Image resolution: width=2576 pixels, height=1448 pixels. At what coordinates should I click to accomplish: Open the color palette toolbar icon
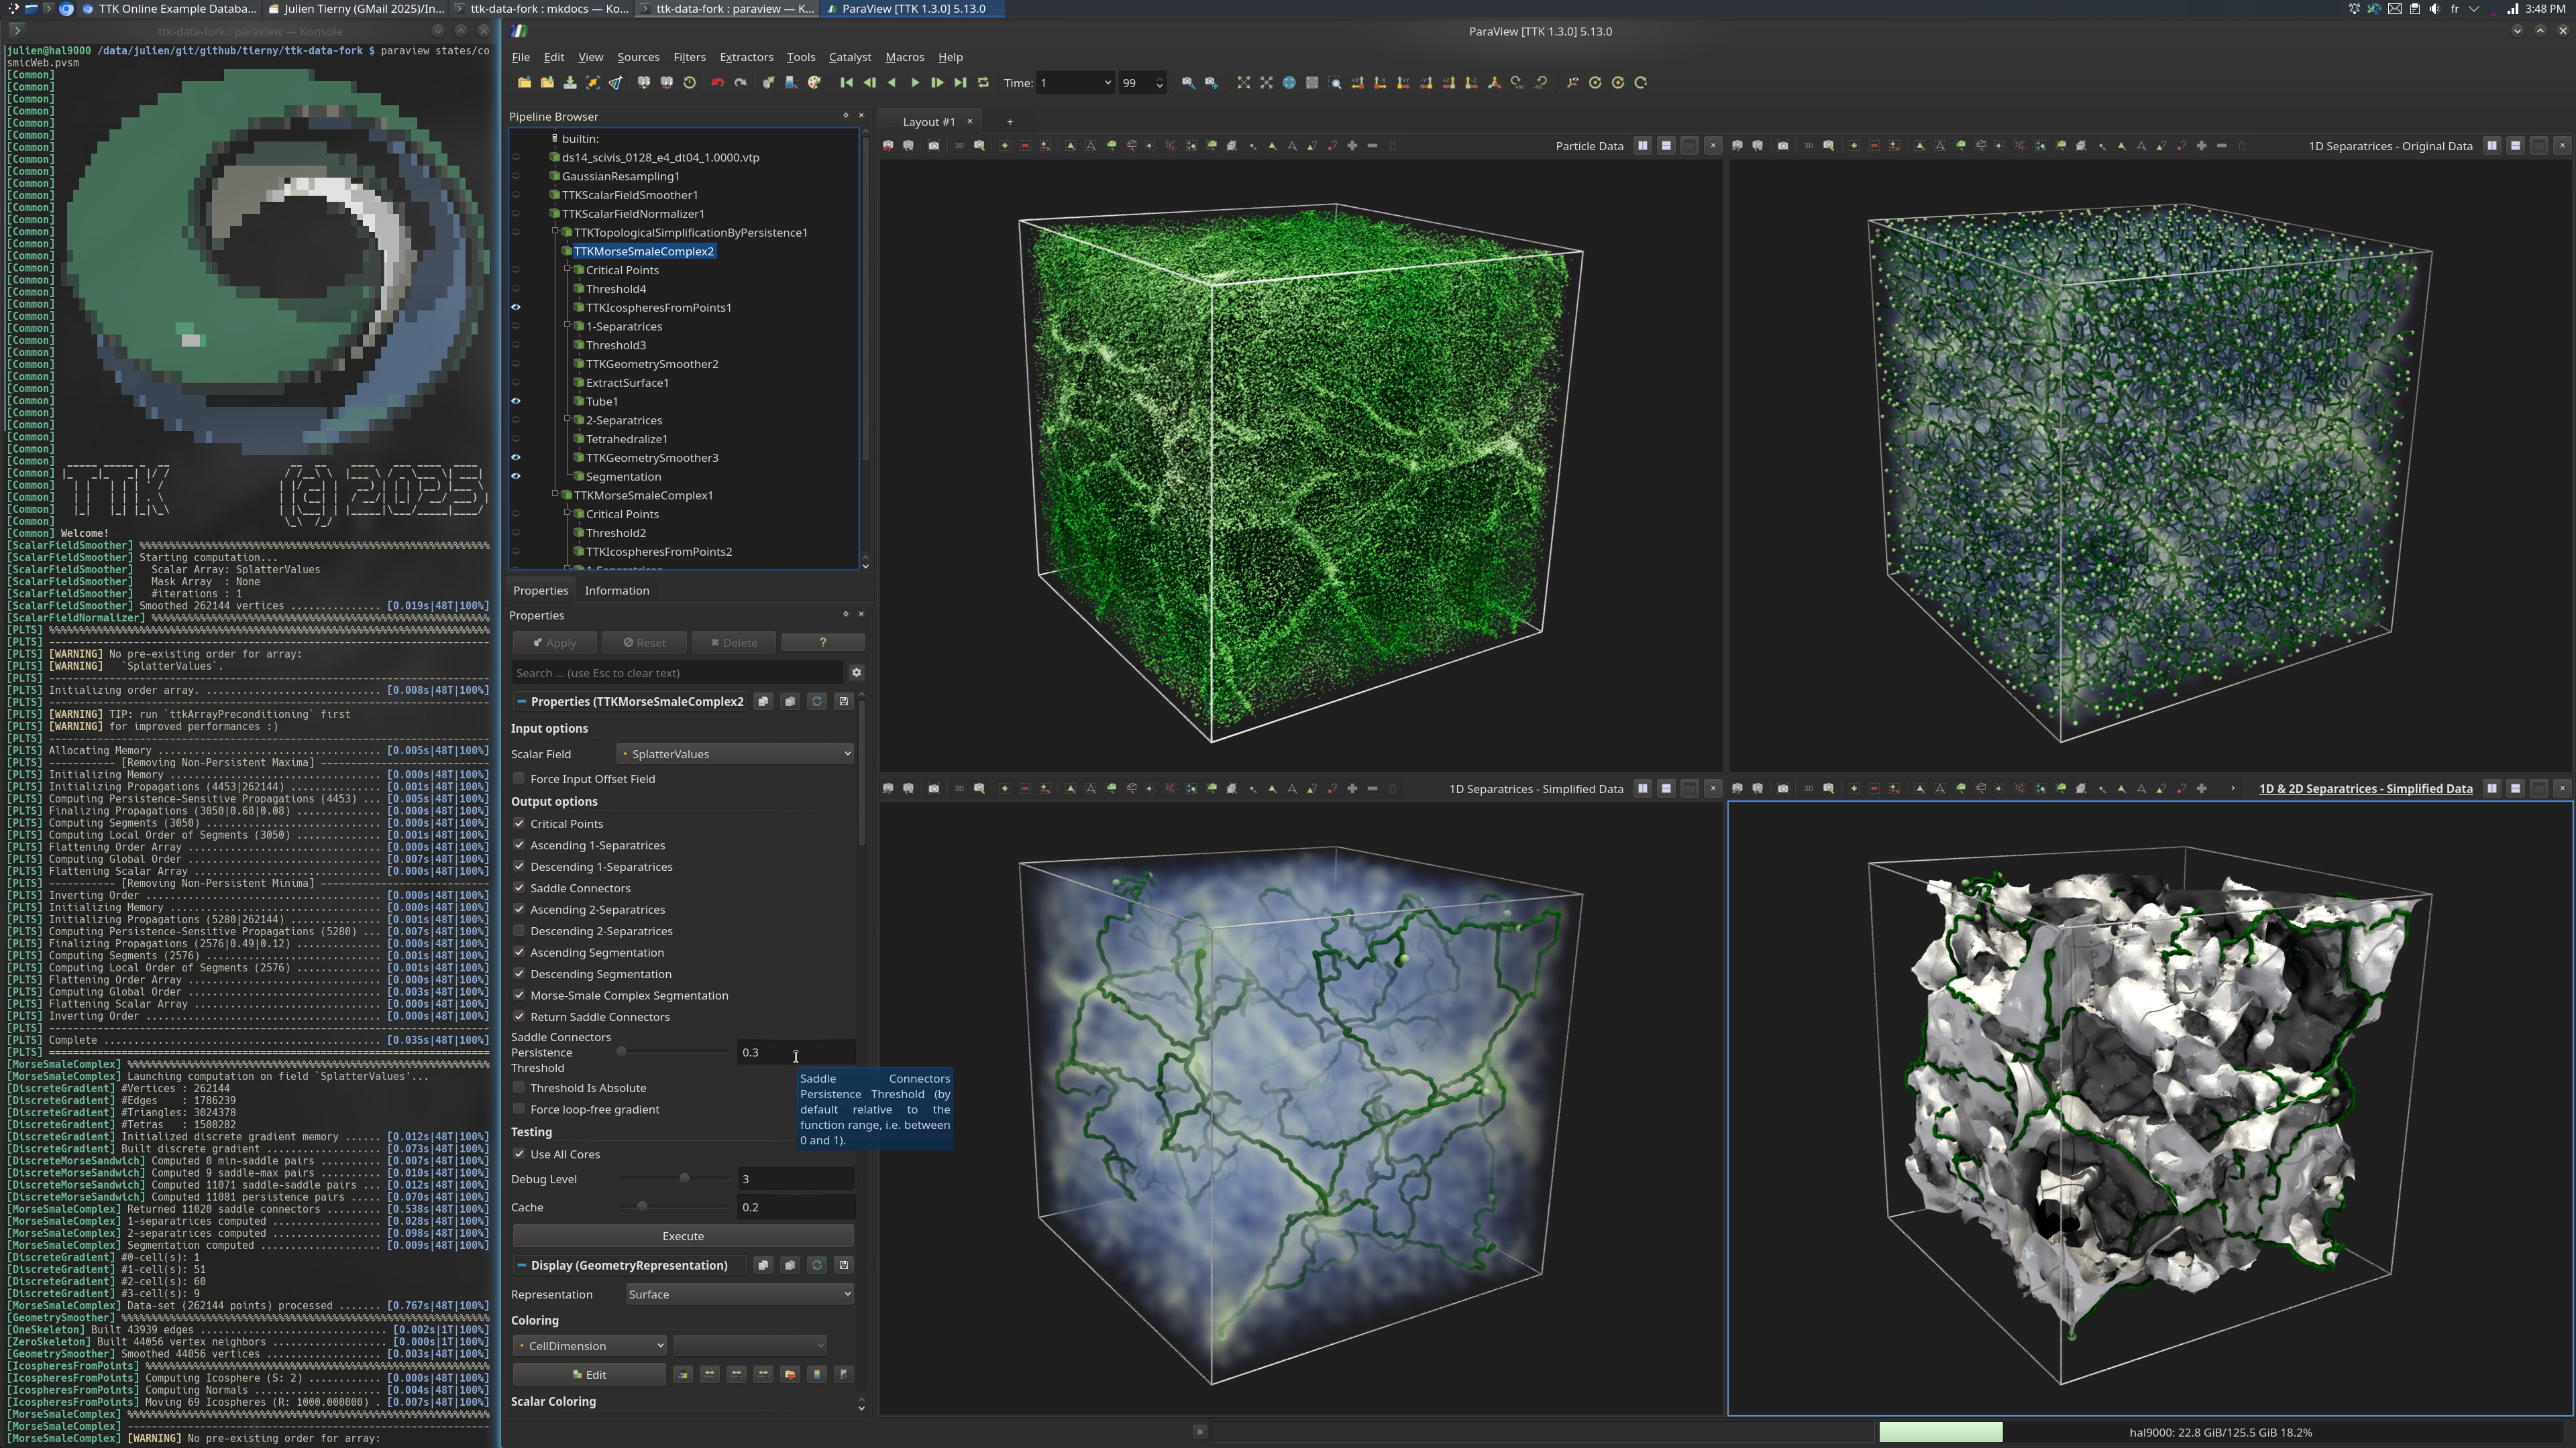point(815,83)
